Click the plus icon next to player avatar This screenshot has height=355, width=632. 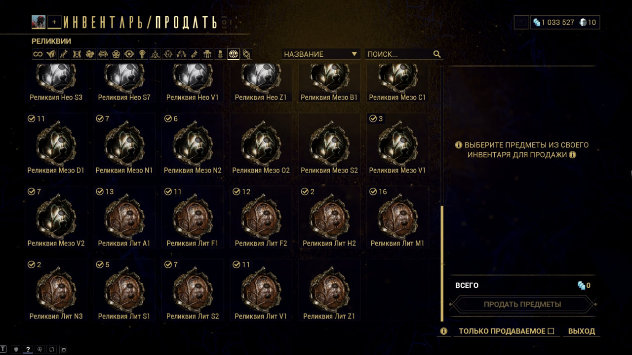point(54,22)
